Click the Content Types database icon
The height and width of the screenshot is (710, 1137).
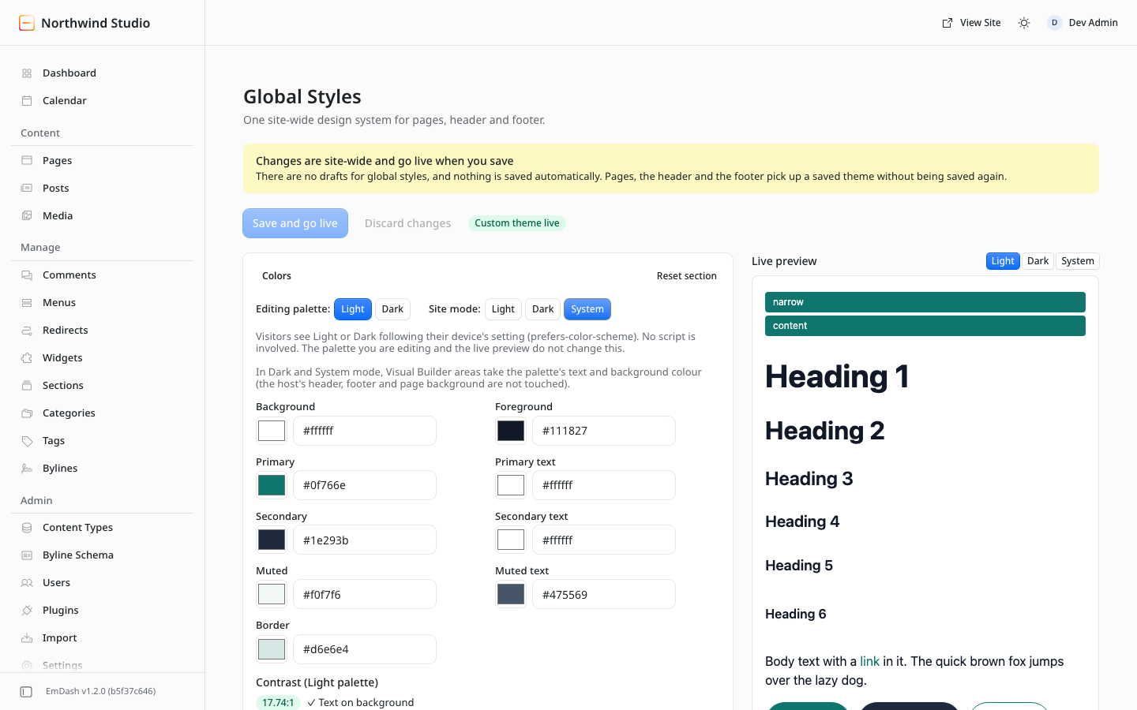[x=27, y=528]
